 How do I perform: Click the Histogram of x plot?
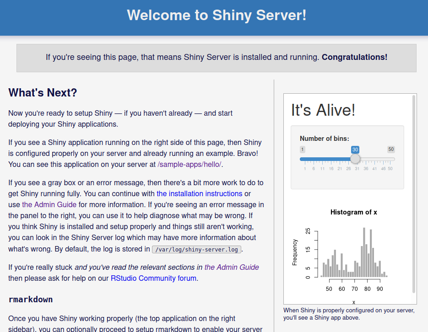(347, 255)
